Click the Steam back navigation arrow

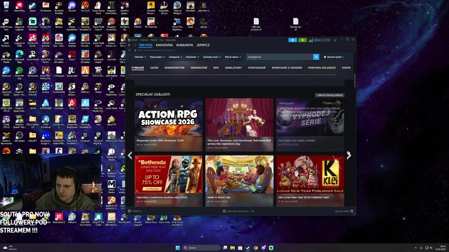click(129, 45)
